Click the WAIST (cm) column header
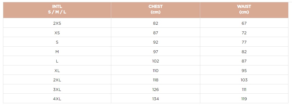The image size is (292, 105). [244, 9]
